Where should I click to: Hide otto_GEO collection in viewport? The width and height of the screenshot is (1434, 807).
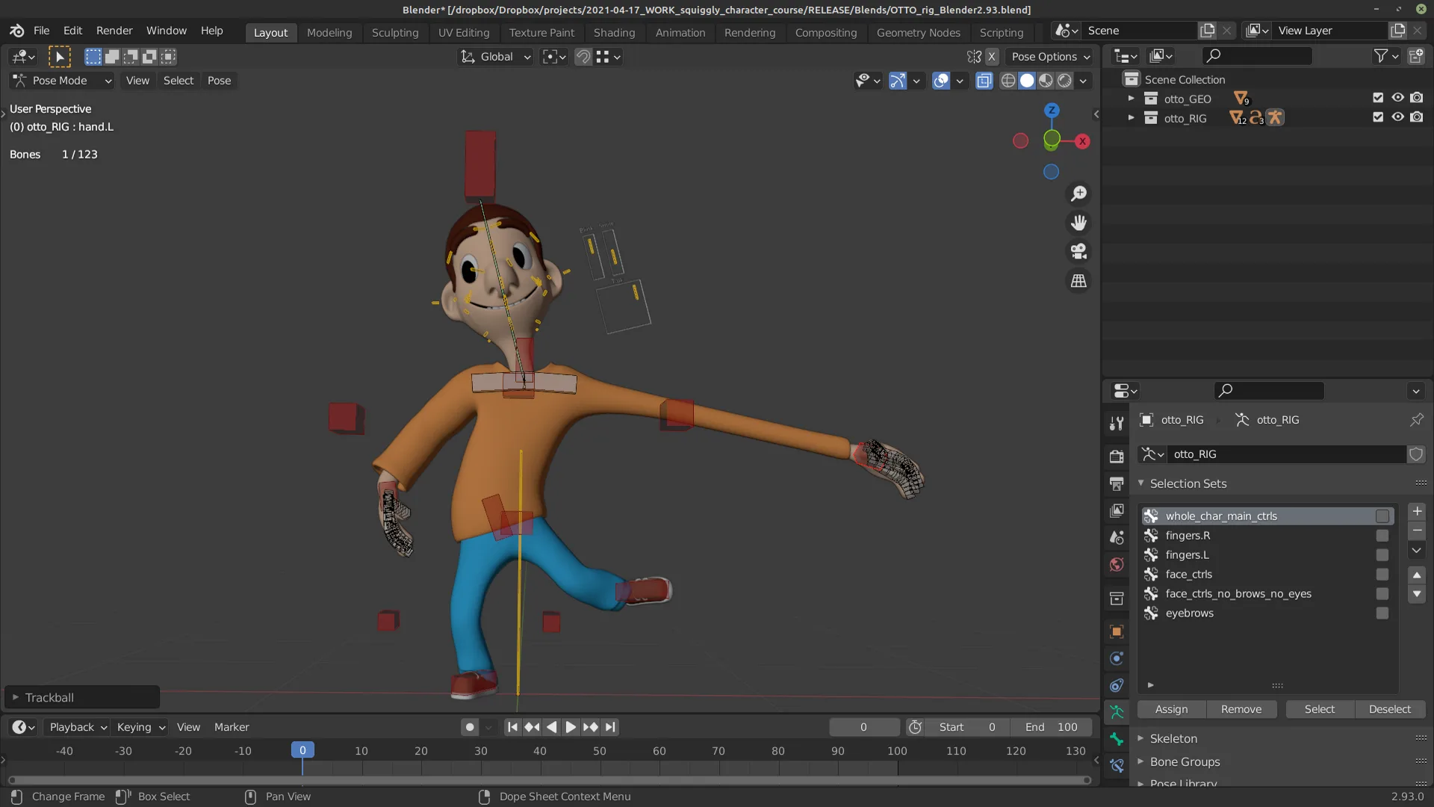(x=1397, y=98)
